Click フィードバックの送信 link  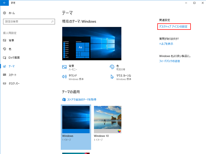169,61
